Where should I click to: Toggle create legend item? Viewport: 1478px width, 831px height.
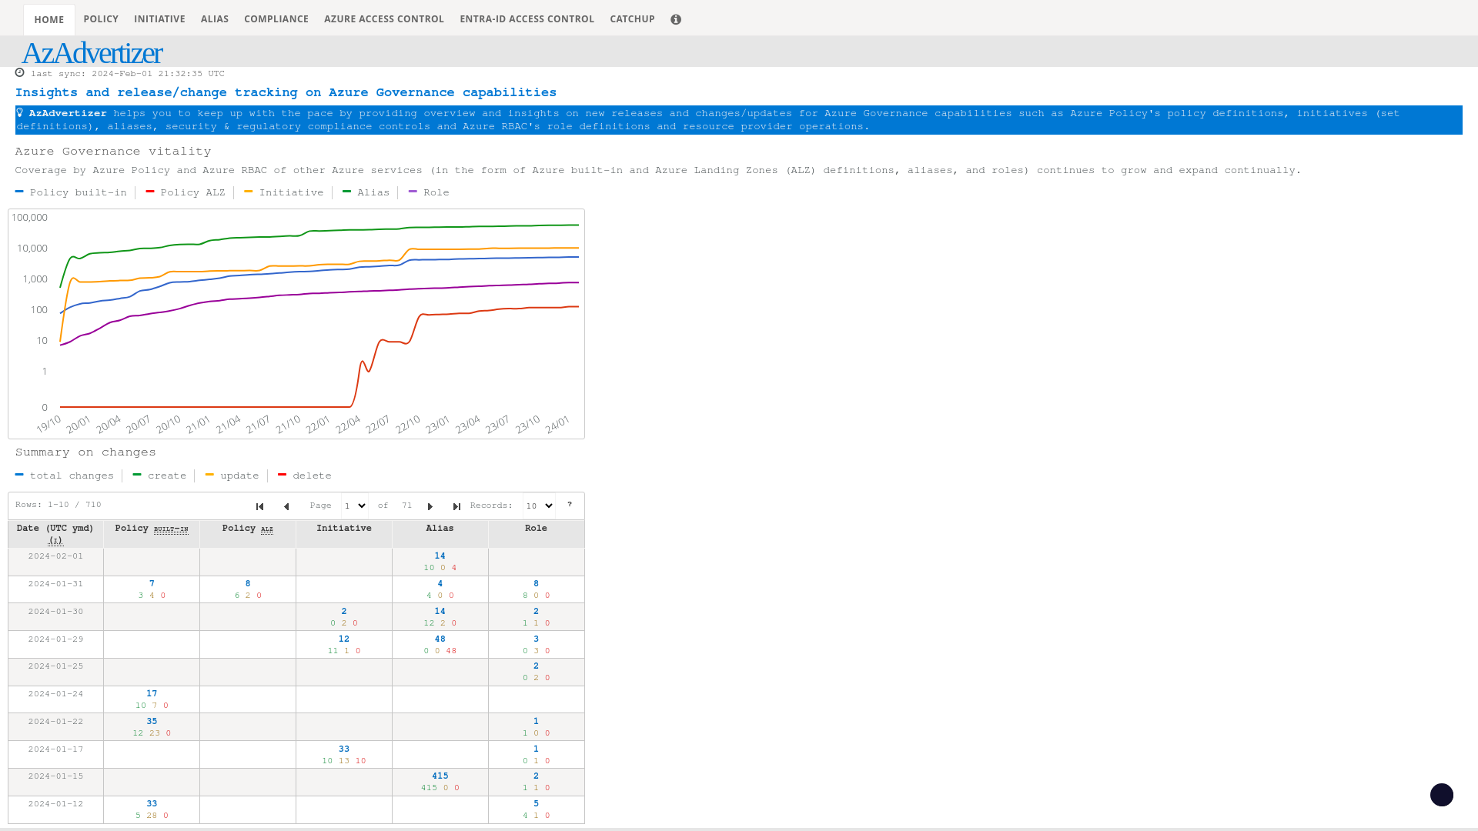[x=159, y=476]
